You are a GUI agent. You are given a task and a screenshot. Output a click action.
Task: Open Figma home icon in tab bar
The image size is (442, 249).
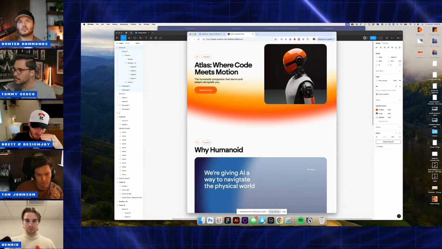coord(126,33)
